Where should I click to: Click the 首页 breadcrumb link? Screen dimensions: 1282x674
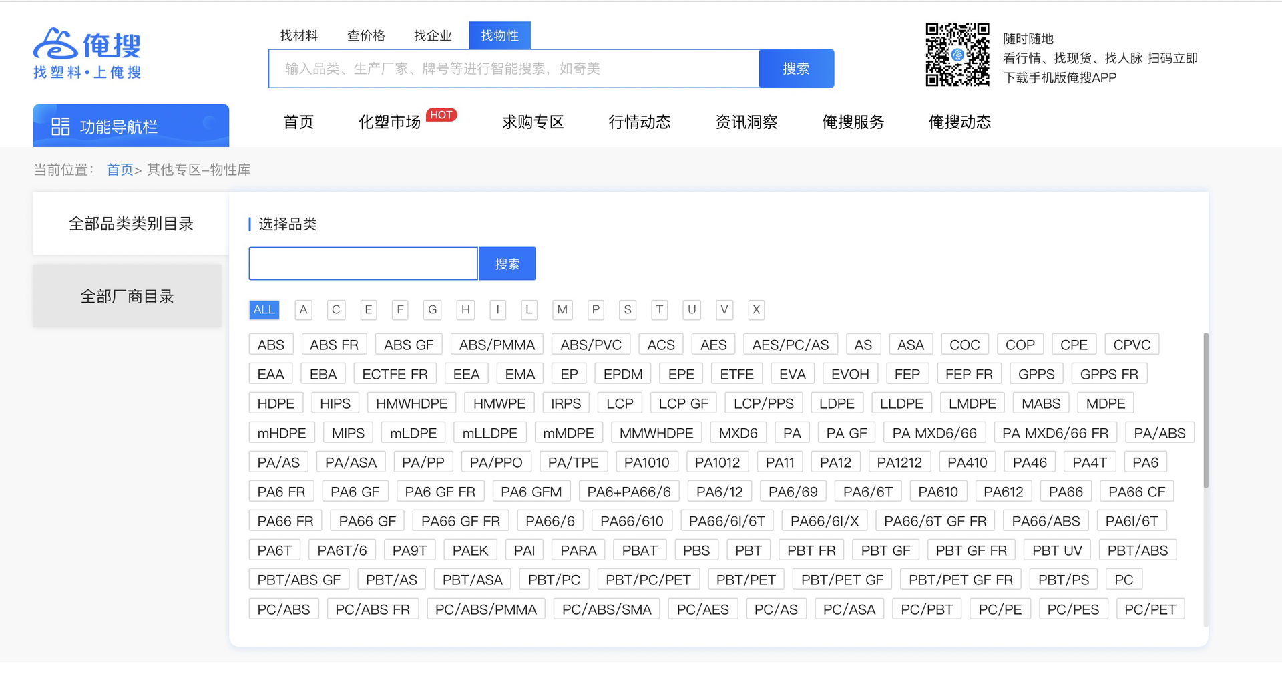[120, 170]
